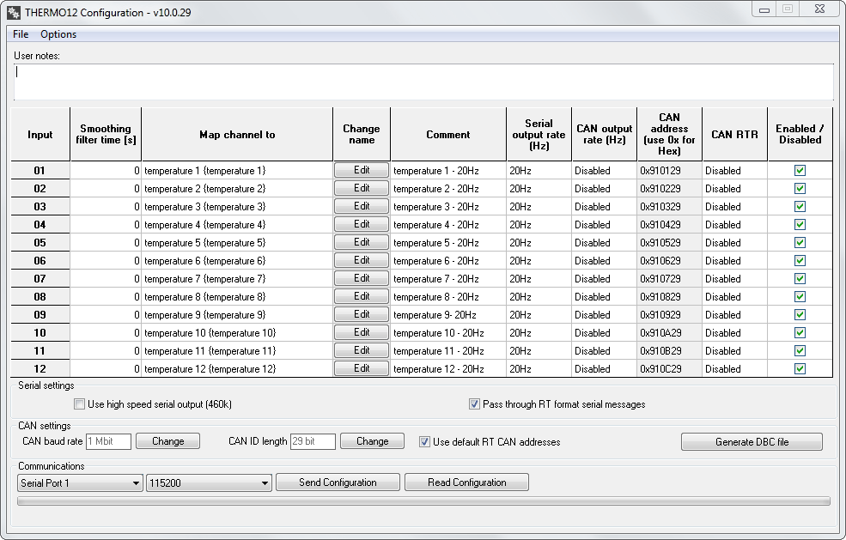This screenshot has height=540, width=846.
Task: Open the File menu
Action: coord(21,34)
